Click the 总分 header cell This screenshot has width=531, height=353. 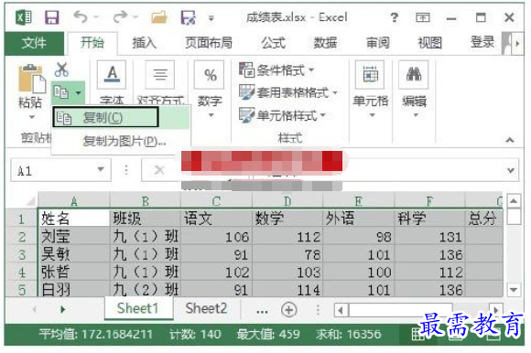[x=483, y=219]
